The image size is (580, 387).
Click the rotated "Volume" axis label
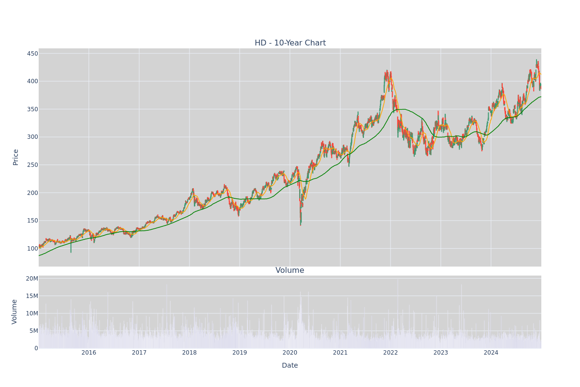[14, 312]
